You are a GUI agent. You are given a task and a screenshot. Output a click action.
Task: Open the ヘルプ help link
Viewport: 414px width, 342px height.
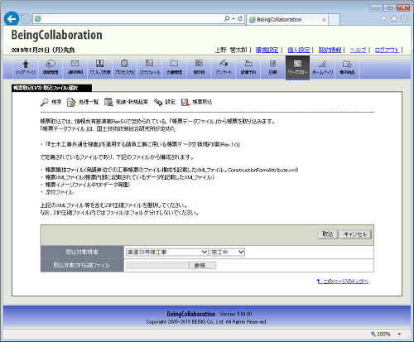click(358, 50)
